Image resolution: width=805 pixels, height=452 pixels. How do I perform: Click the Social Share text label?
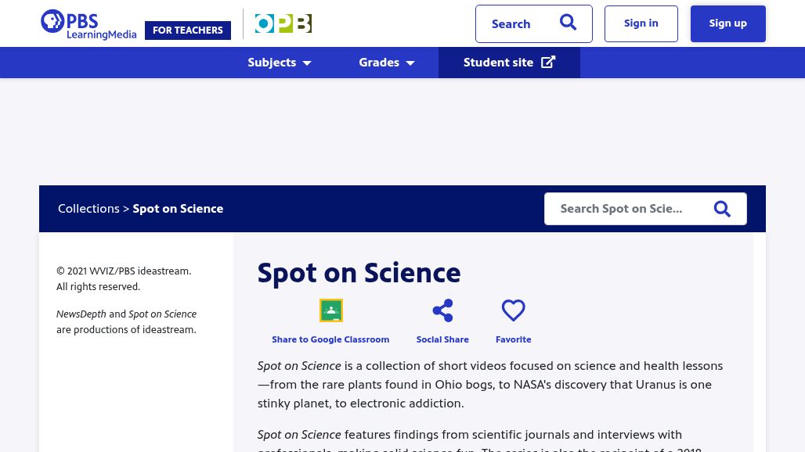442,339
